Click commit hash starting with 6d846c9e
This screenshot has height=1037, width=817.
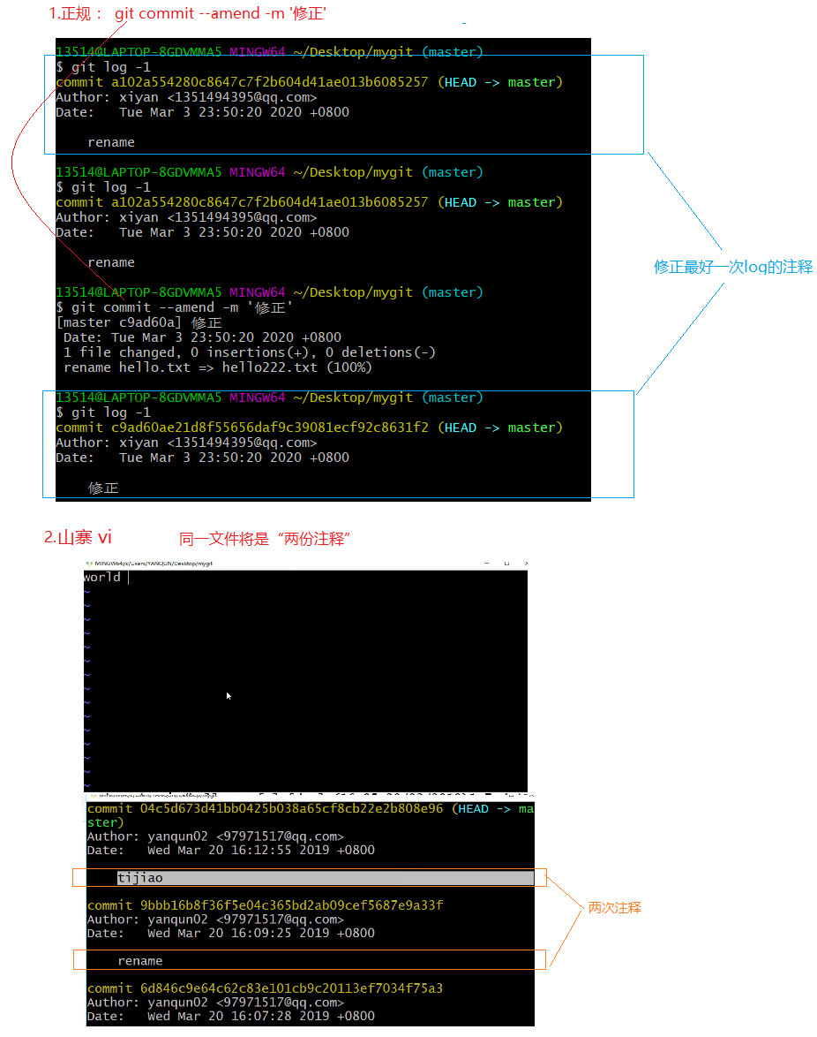[x=291, y=988]
